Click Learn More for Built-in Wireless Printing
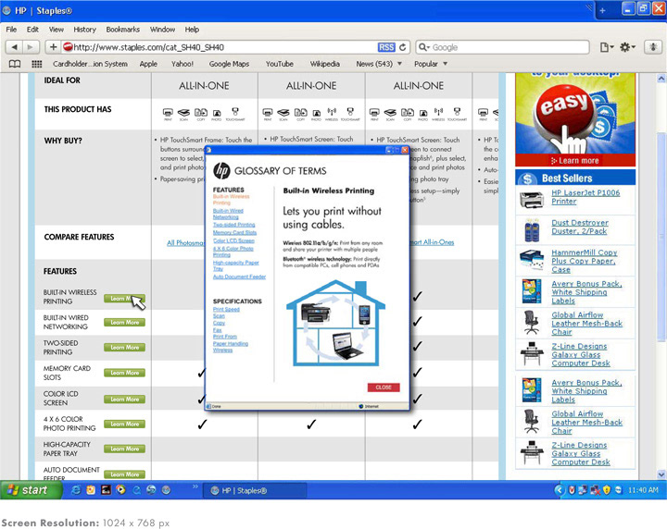This screenshot has width=667, height=529. coord(125,299)
